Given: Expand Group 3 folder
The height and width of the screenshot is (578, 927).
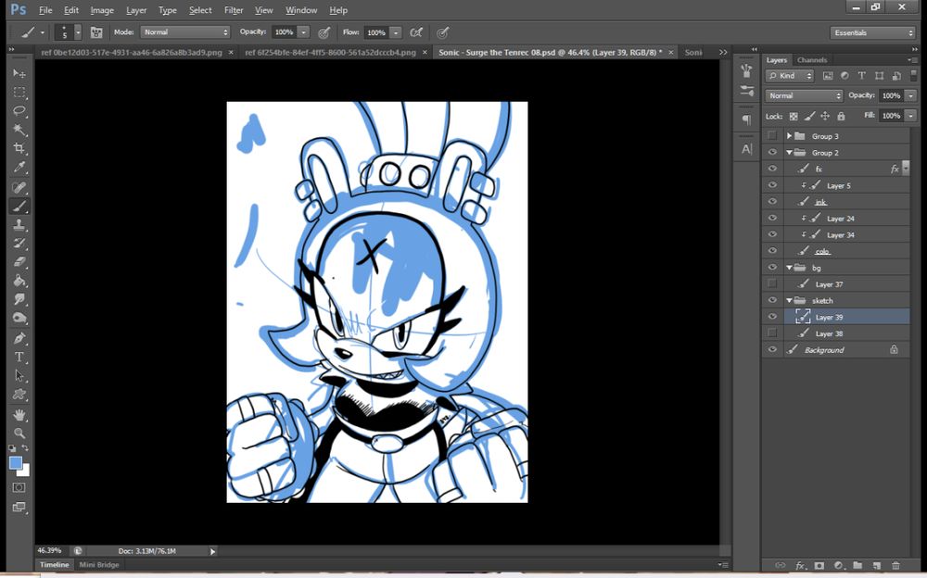Looking at the screenshot, I should tap(789, 136).
